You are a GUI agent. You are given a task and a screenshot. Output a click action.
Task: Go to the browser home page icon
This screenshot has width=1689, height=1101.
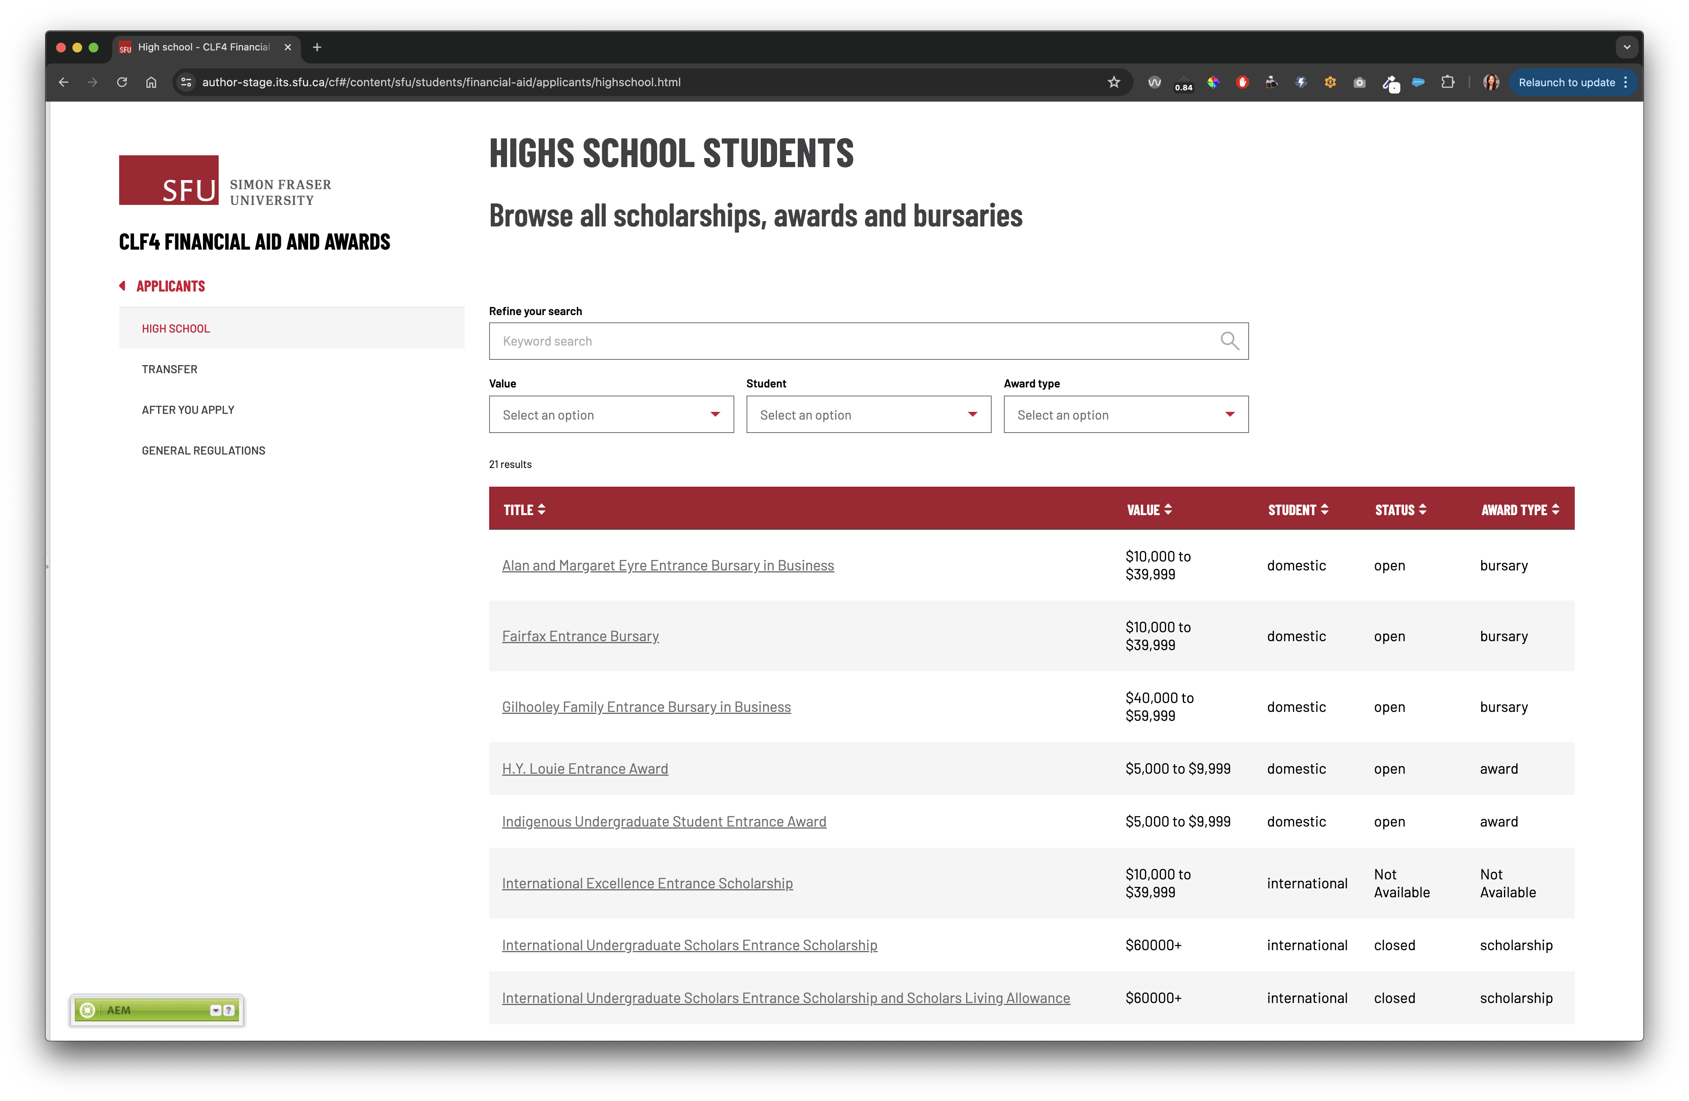coord(151,82)
